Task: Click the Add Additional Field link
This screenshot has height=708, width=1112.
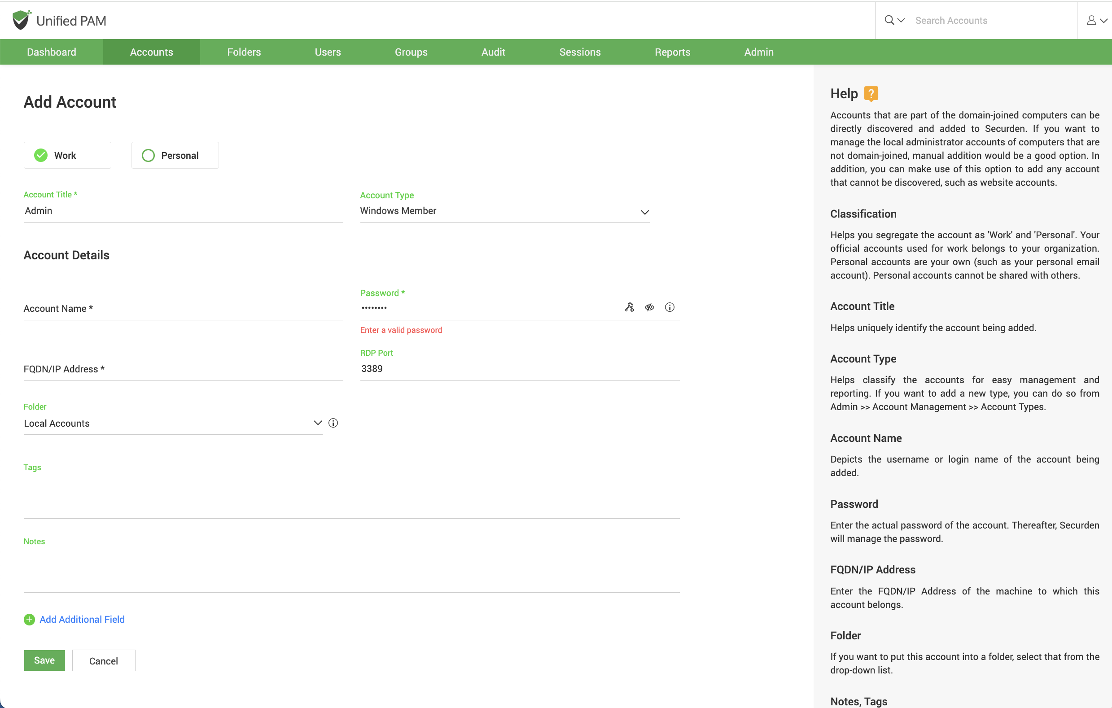Action: coord(82,619)
